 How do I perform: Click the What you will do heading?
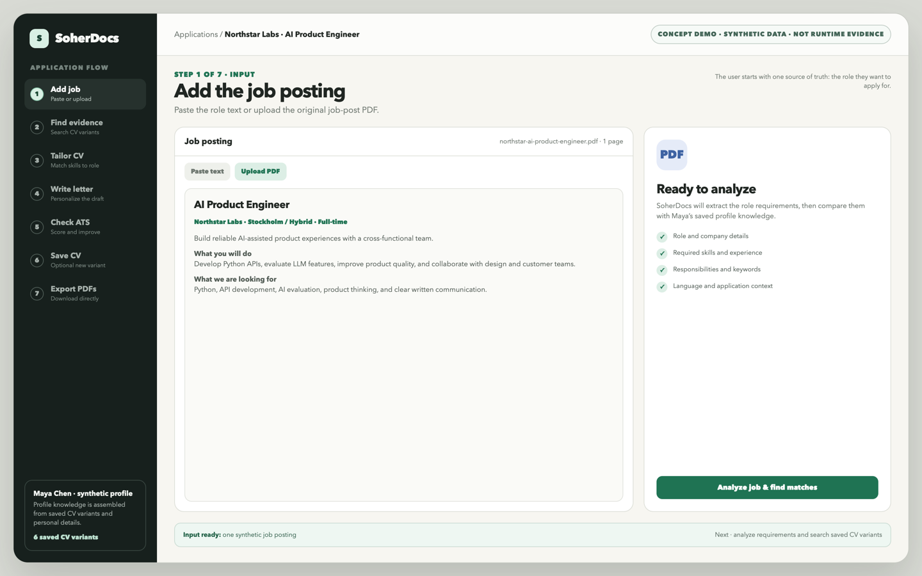tap(223, 253)
